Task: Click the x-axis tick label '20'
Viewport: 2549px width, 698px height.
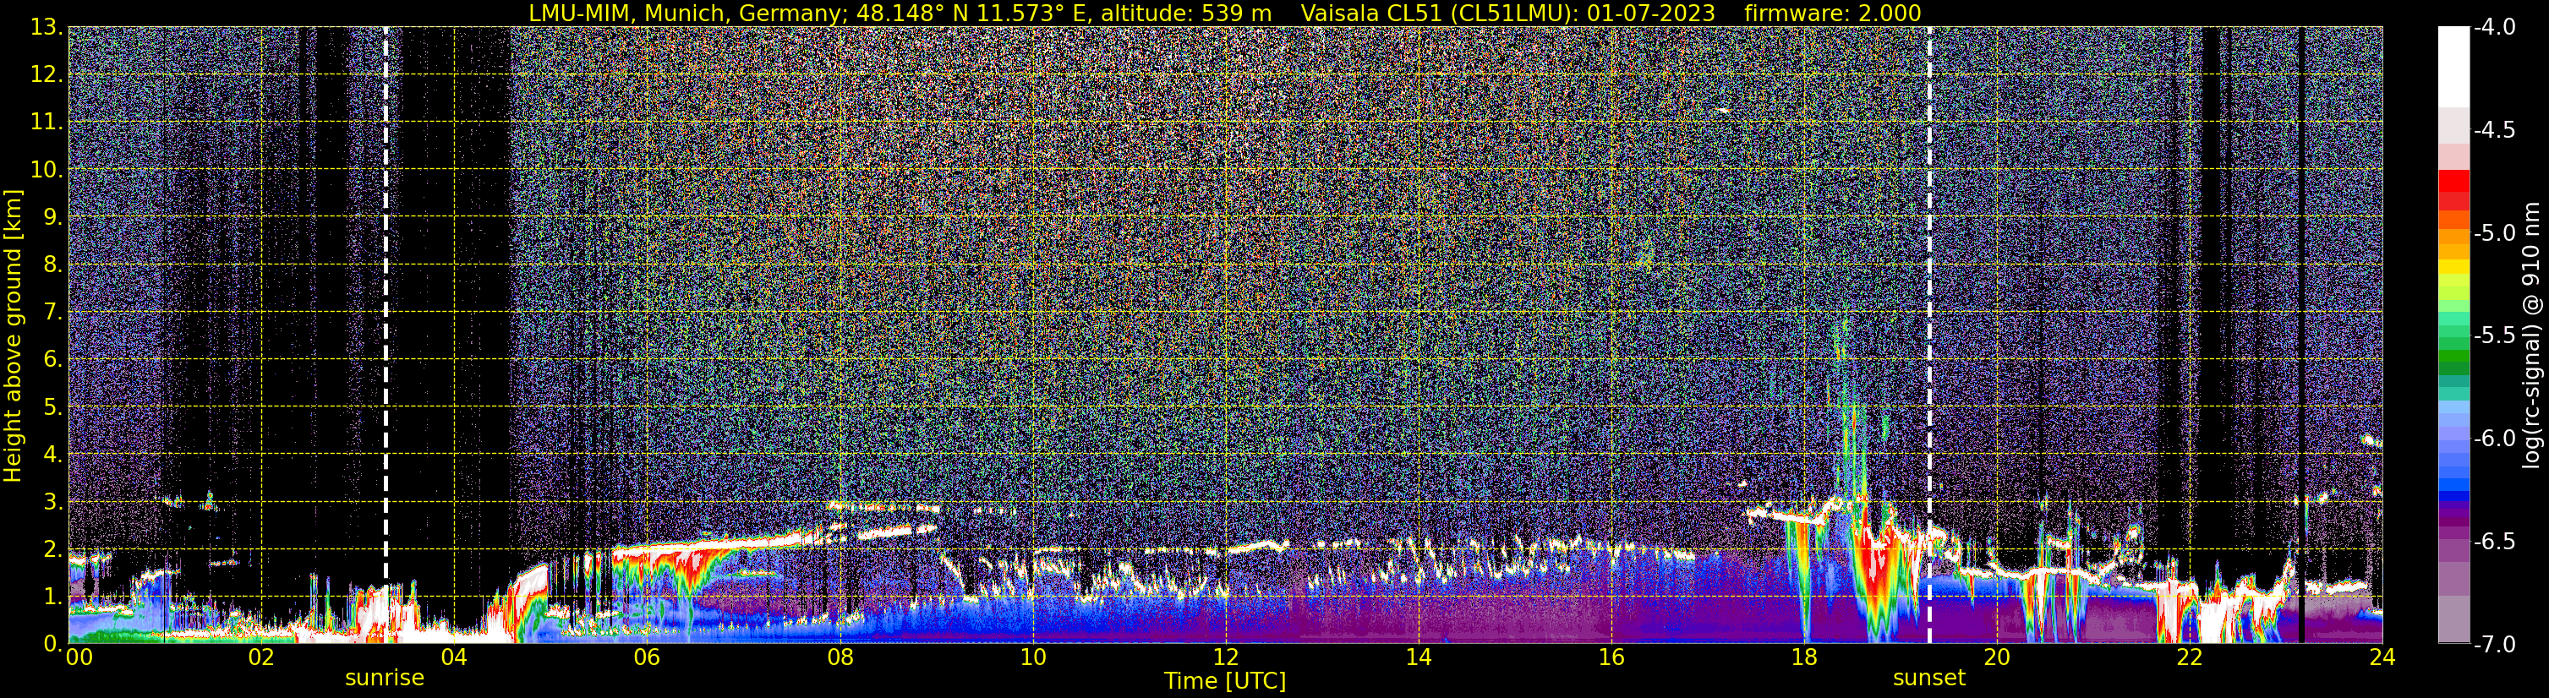Action: [1997, 657]
